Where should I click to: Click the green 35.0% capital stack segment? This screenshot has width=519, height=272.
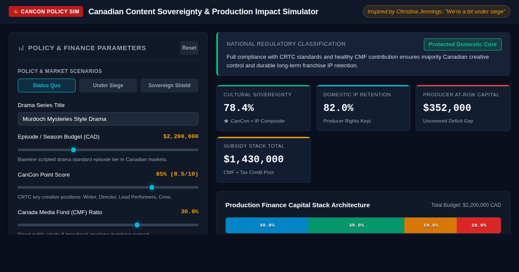(x=356, y=225)
